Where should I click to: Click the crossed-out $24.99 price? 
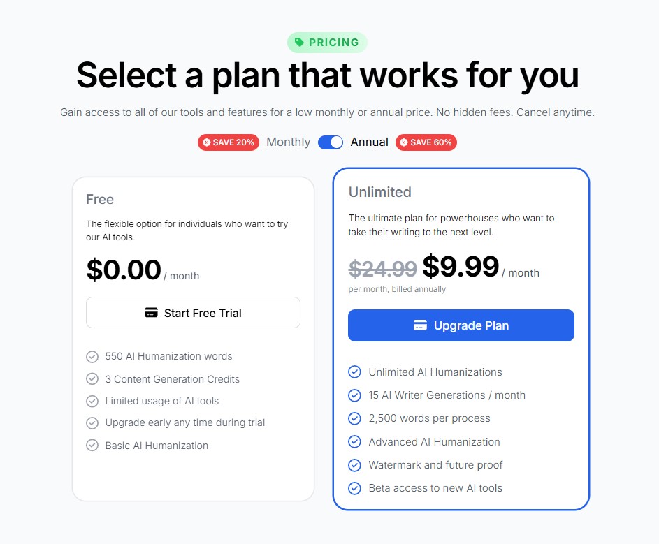click(x=382, y=268)
